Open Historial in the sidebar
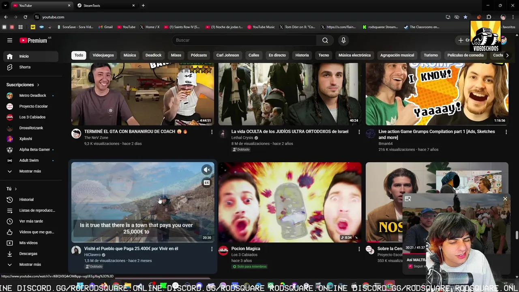519x292 pixels. (30, 200)
